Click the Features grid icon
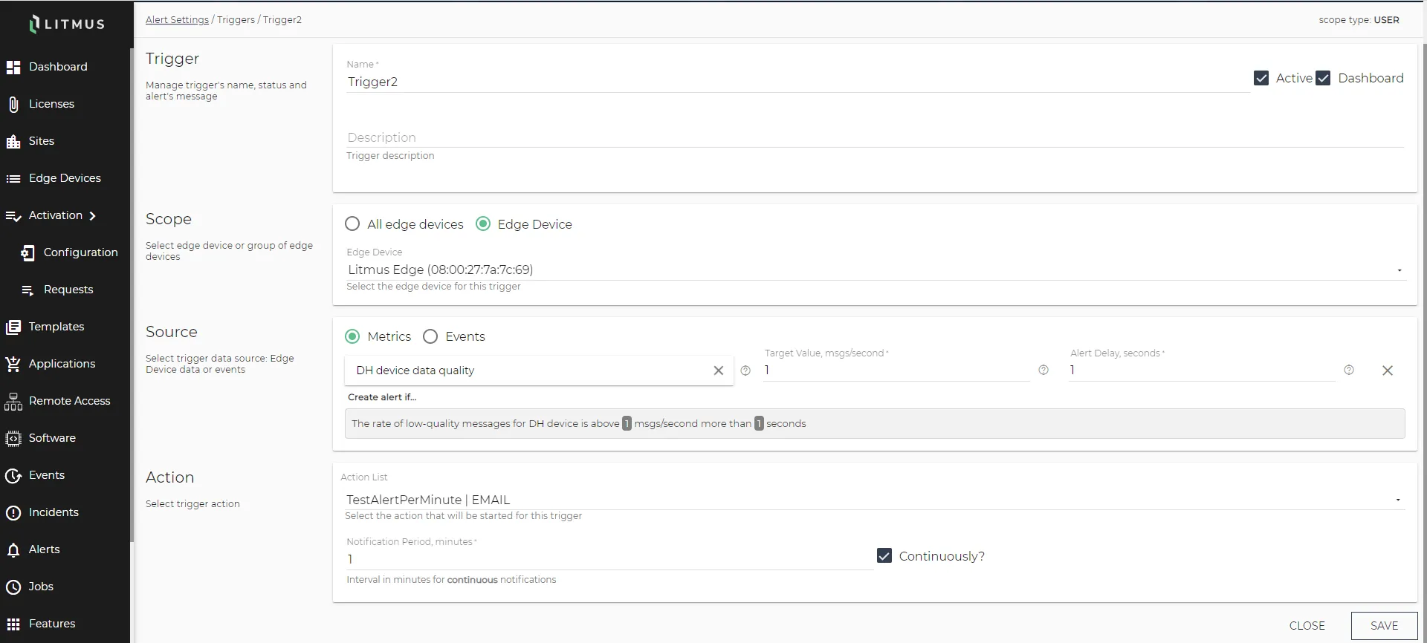 13,624
